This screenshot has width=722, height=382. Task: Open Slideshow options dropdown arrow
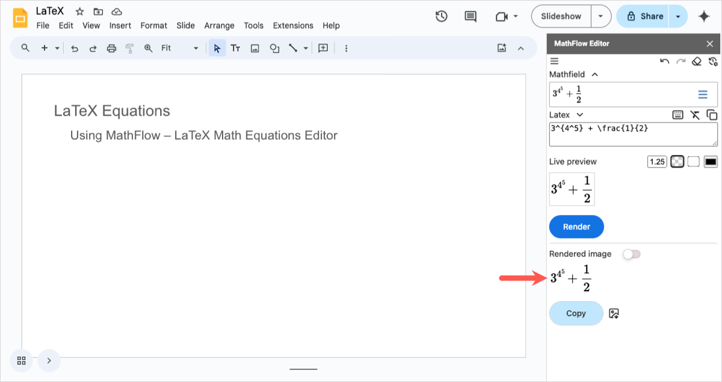pos(600,17)
